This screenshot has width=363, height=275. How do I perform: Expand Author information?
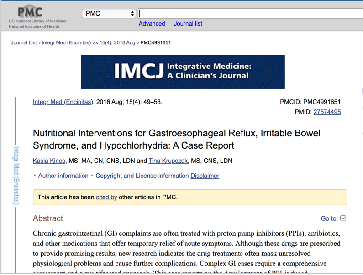pos(63,176)
